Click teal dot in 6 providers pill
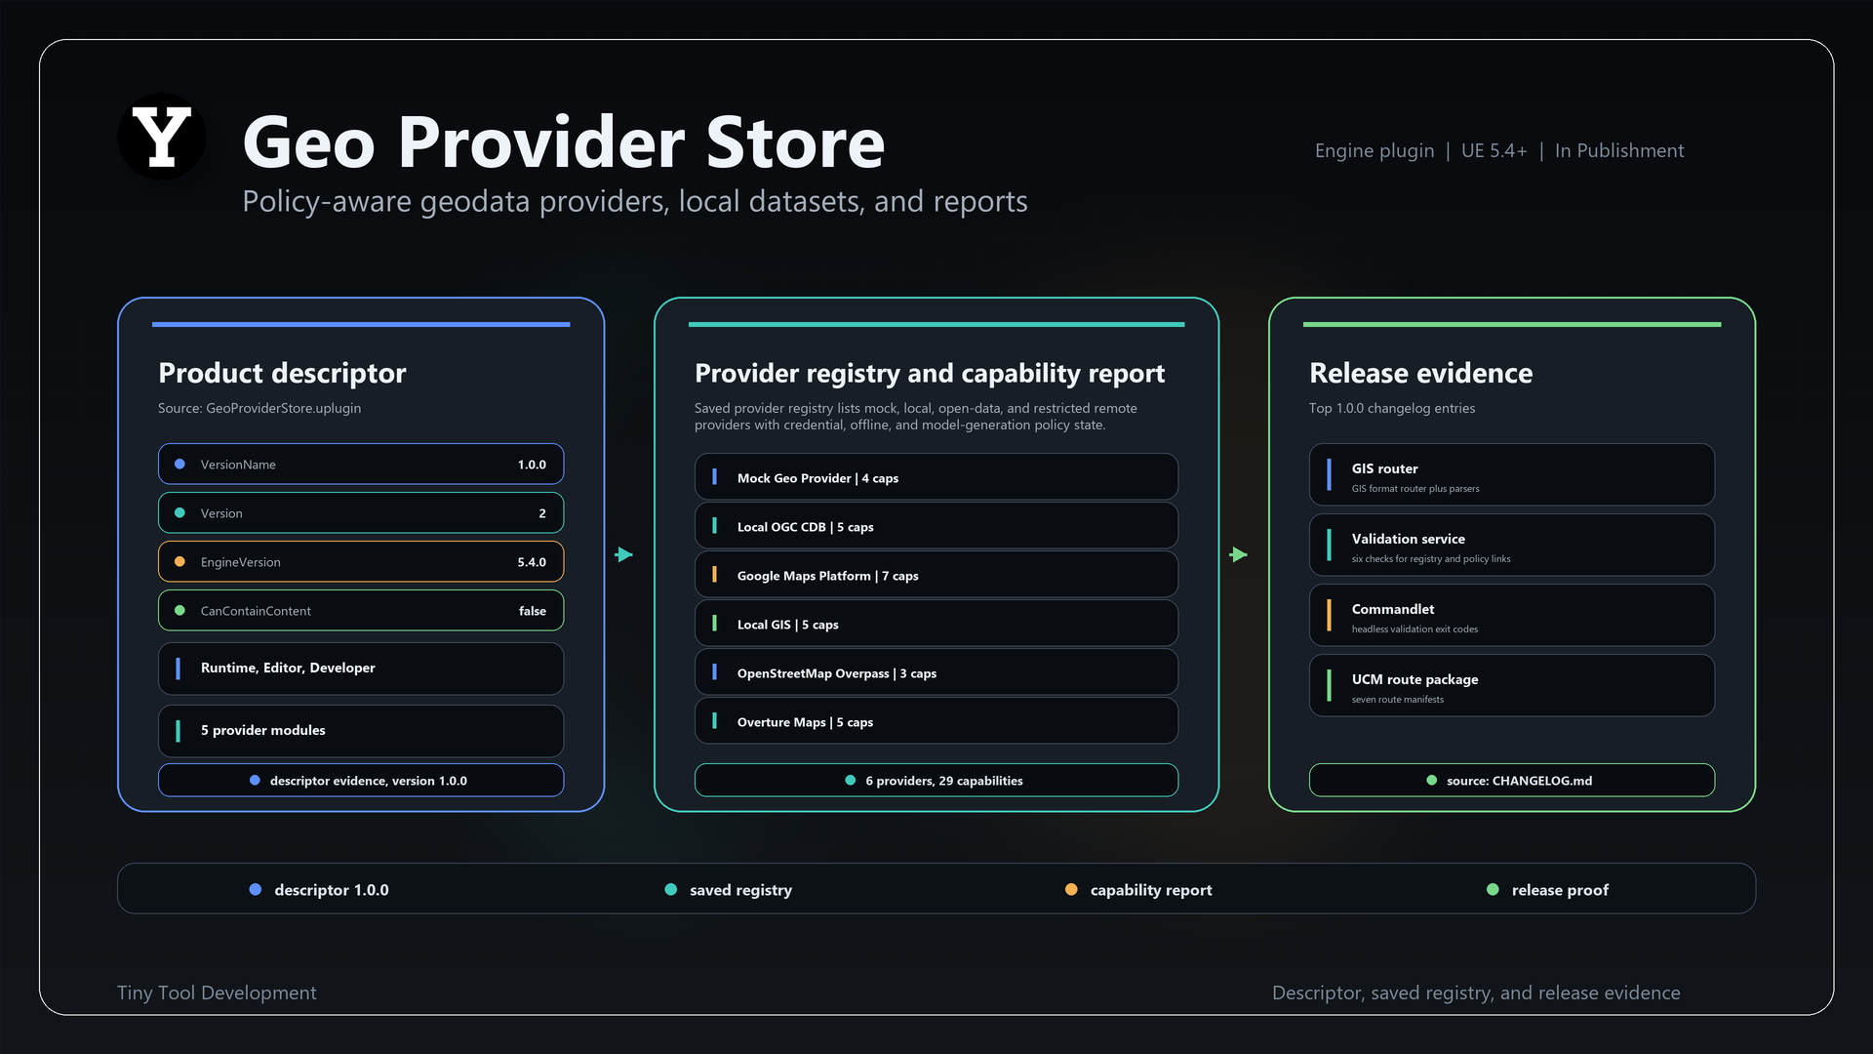Viewport: 1873px width, 1054px height. pyautogui.click(x=851, y=781)
